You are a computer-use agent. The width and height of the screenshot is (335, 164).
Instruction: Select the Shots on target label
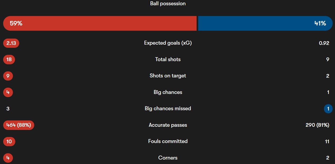point(168,76)
